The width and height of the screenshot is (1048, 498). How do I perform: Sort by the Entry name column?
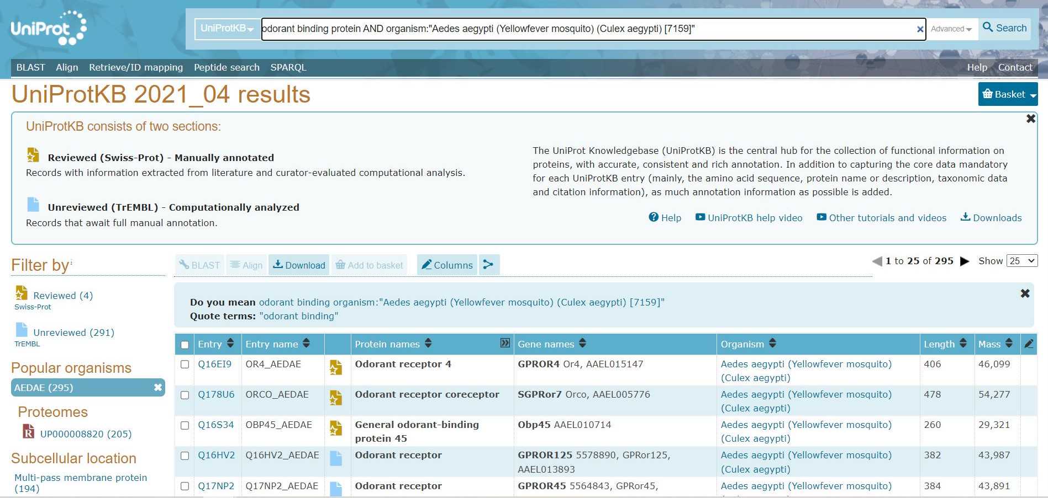point(306,344)
